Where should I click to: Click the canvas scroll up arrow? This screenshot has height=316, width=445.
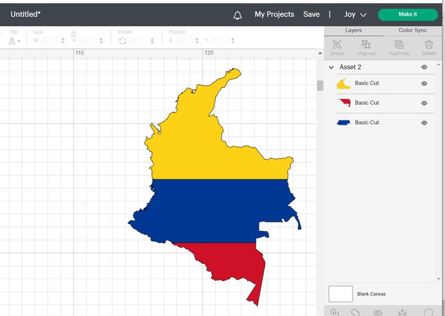pyautogui.click(x=320, y=53)
